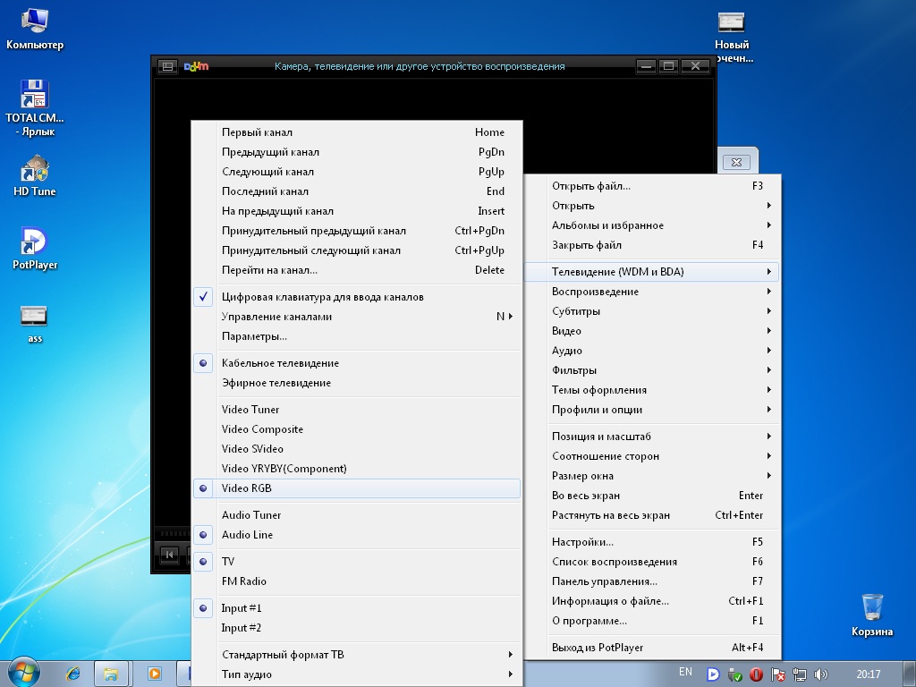916x687 pixels.
Task: Open Internet Explorer from the taskbar
Action: pyautogui.click(x=73, y=674)
